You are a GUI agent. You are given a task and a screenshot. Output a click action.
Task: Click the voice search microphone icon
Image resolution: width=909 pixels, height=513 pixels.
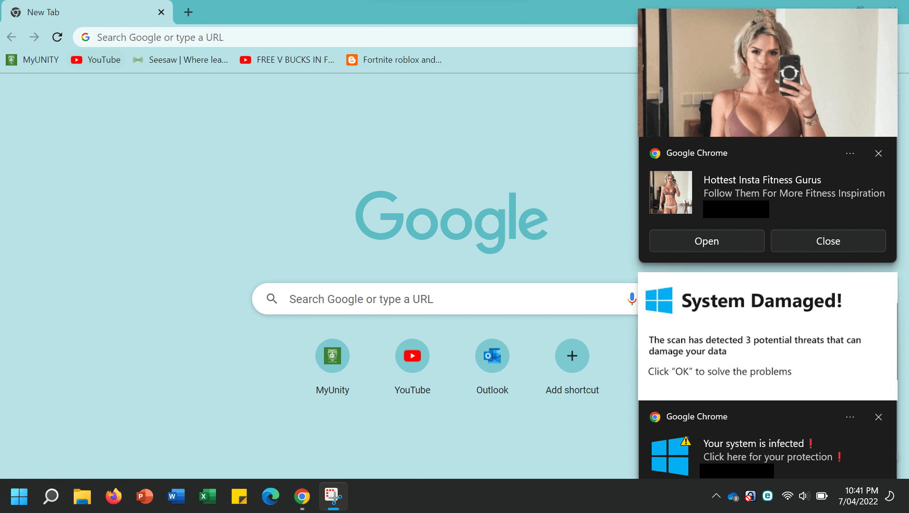click(631, 299)
